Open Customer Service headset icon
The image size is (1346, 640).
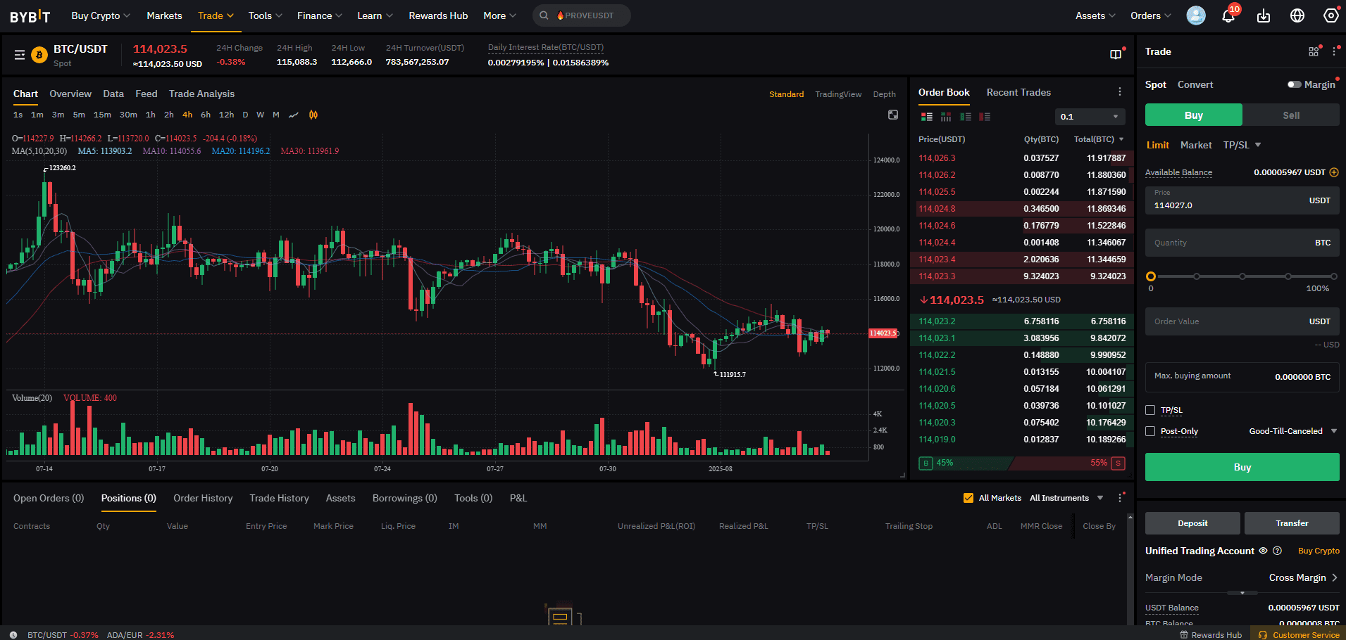click(1263, 634)
